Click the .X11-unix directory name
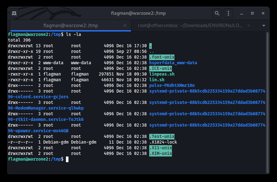 click(160, 148)
